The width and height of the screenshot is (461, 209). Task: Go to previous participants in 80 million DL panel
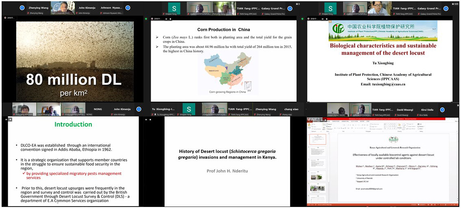click(x=22, y=8)
